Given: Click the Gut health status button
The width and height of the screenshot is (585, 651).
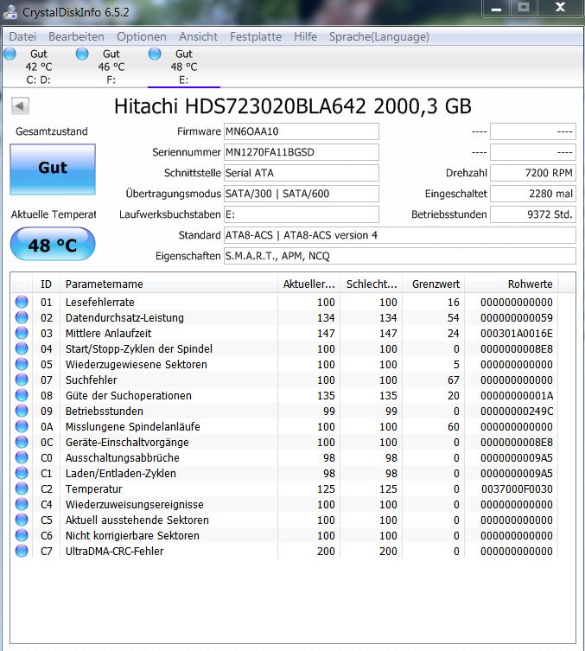Looking at the screenshot, I should click(x=53, y=169).
